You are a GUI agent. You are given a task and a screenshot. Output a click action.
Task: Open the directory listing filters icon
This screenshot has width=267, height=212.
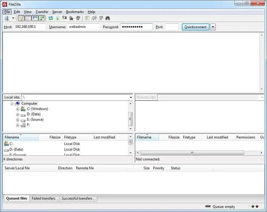87,18
